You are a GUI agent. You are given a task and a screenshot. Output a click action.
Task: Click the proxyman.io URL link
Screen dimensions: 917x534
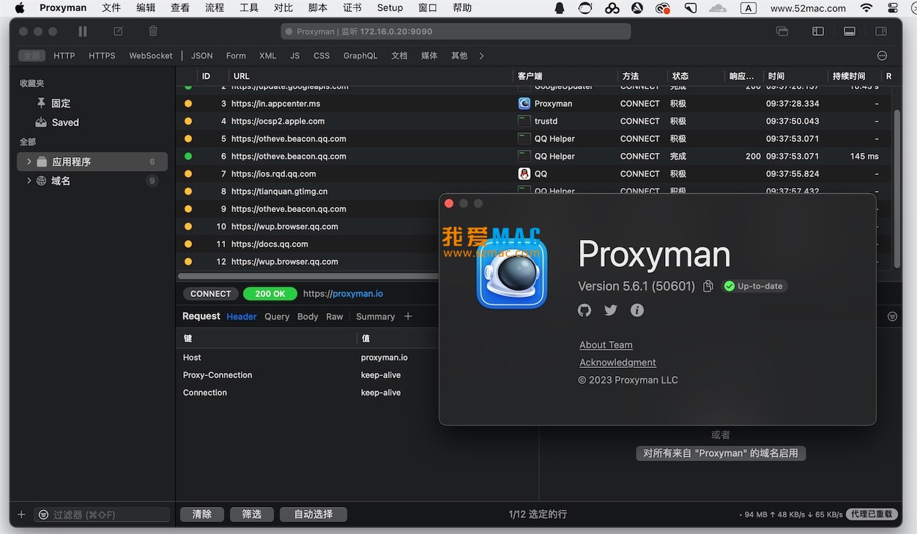pyautogui.click(x=357, y=293)
